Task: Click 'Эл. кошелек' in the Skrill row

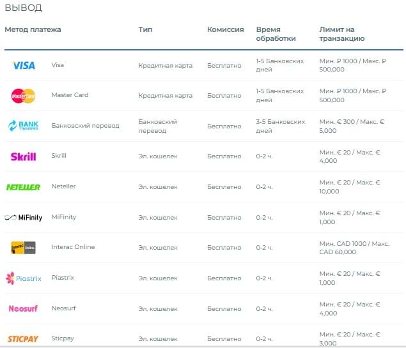Action: [x=158, y=156]
